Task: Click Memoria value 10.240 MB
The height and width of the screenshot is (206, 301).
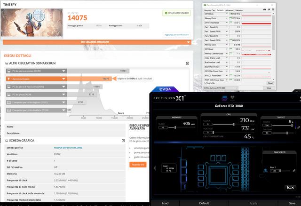Action: point(59,174)
